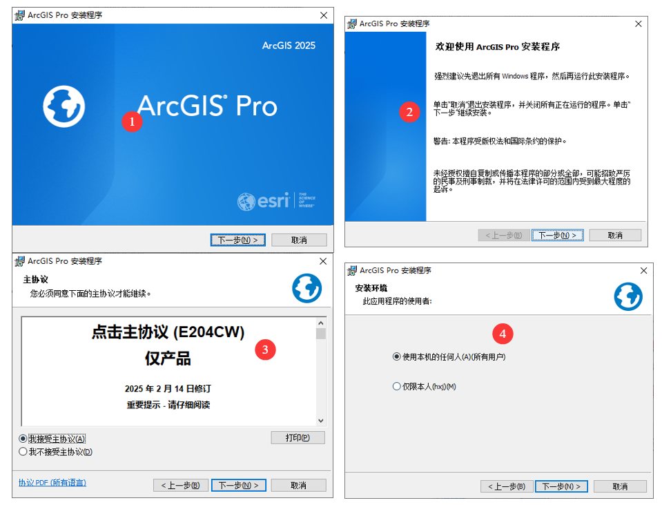Click the title bar icon of the welcome window

351,24
